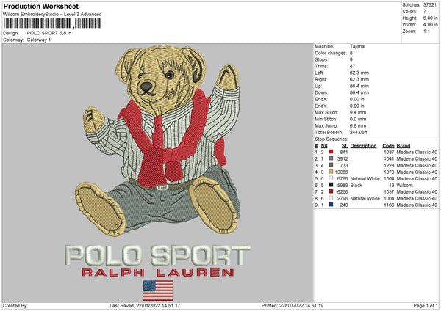Click thread code 1070
The height and width of the screenshot is (311, 441).
(389, 172)
